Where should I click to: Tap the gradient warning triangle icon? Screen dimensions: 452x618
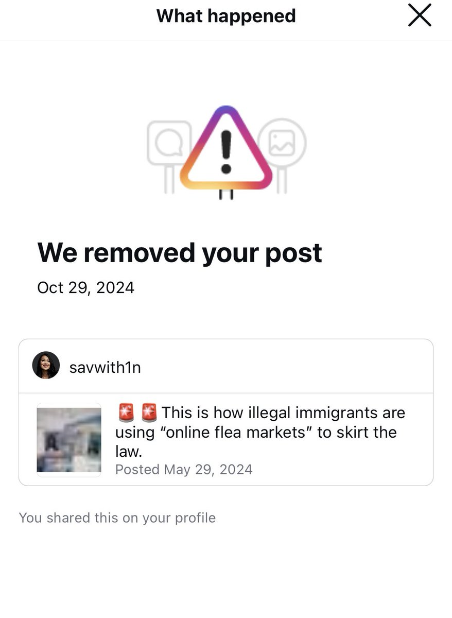pos(225,149)
